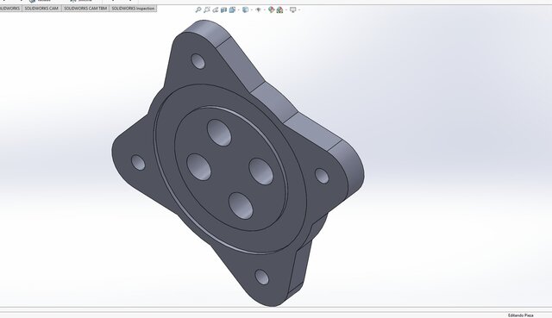Expand the Hide/Show Items dropdown arrow

265,9
